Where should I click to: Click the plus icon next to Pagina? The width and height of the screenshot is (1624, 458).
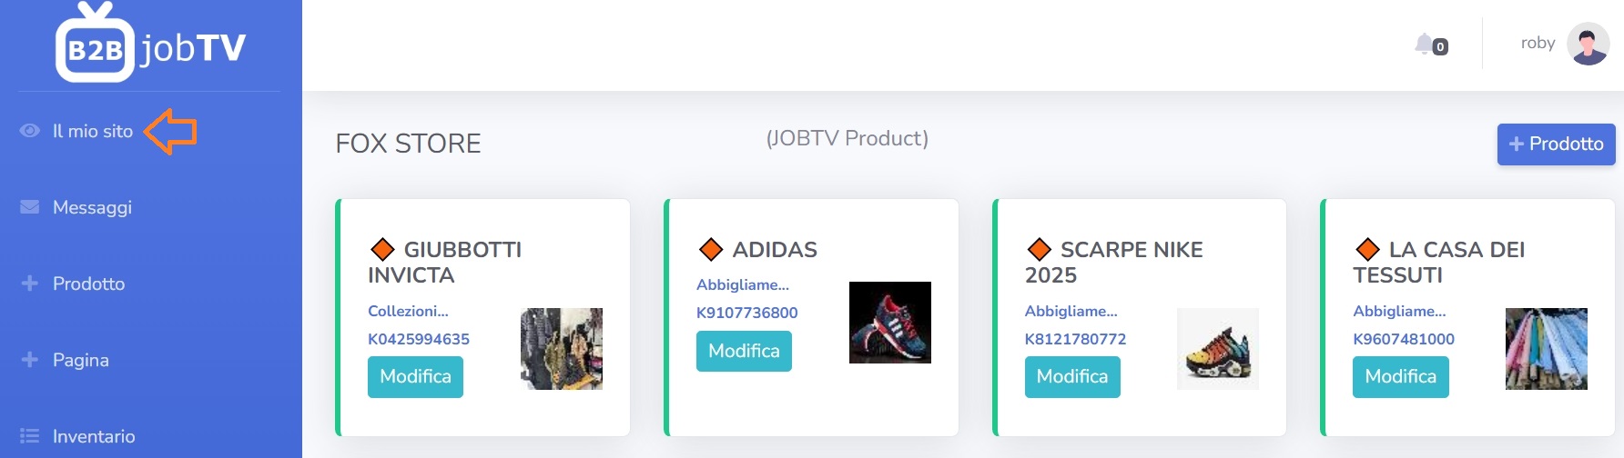point(30,360)
